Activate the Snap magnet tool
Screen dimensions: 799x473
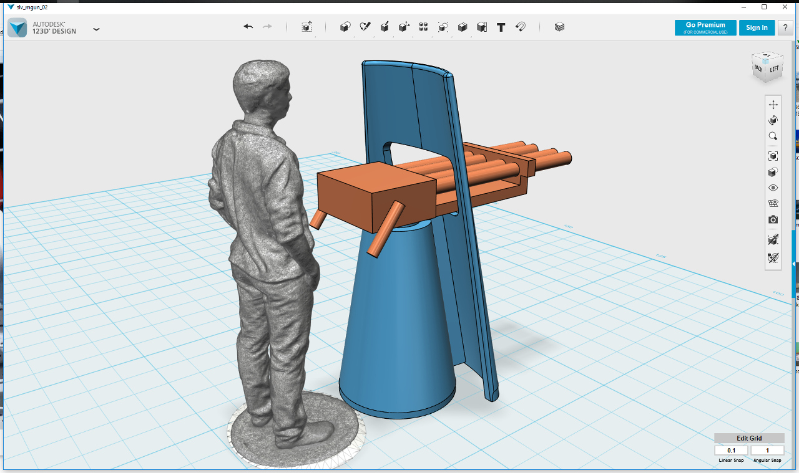click(521, 27)
